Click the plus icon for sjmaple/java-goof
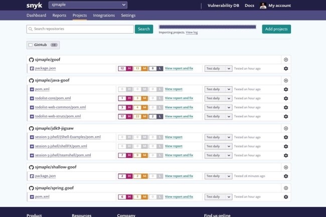Image resolution: width=326 pixels, height=217 pixels. 286,80
